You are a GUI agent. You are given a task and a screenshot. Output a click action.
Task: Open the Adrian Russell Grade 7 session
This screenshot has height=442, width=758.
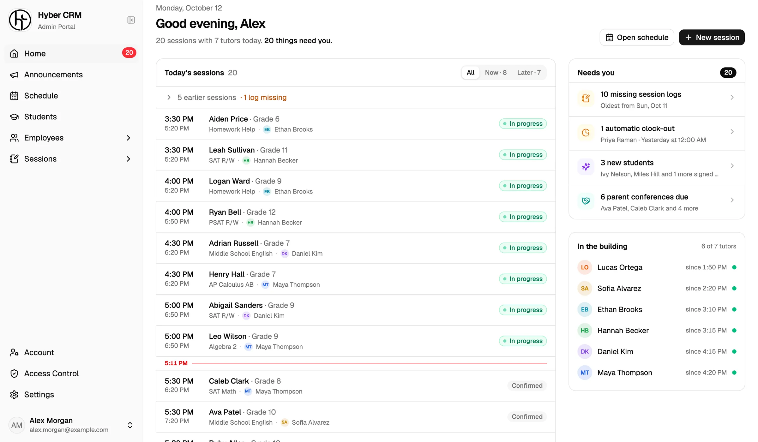[356, 248]
